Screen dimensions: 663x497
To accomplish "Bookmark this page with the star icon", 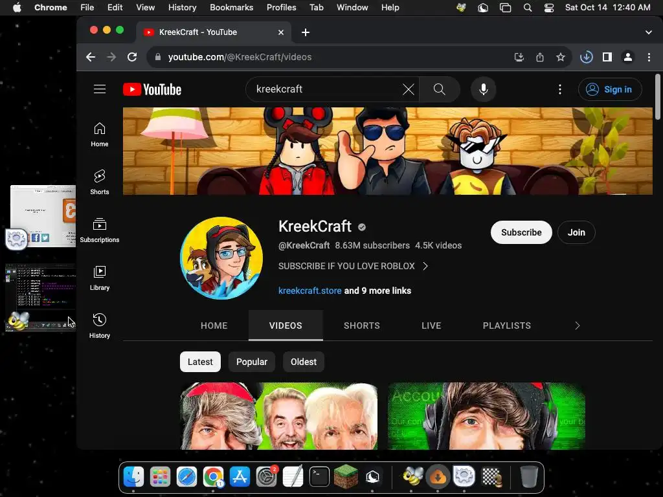I will tap(560, 57).
